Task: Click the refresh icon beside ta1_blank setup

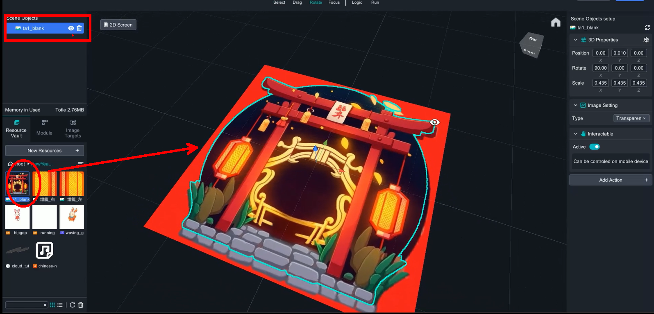Action: (647, 27)
